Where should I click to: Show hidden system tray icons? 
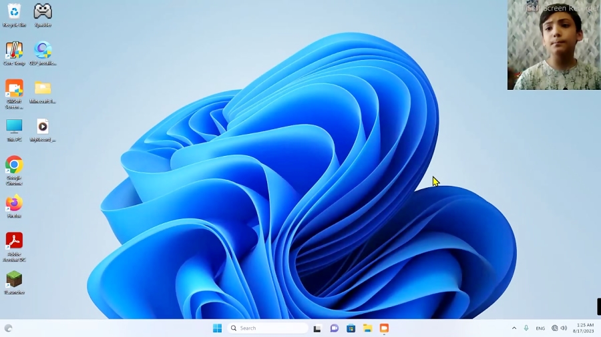pyautogui.click(x=514, y=328)
